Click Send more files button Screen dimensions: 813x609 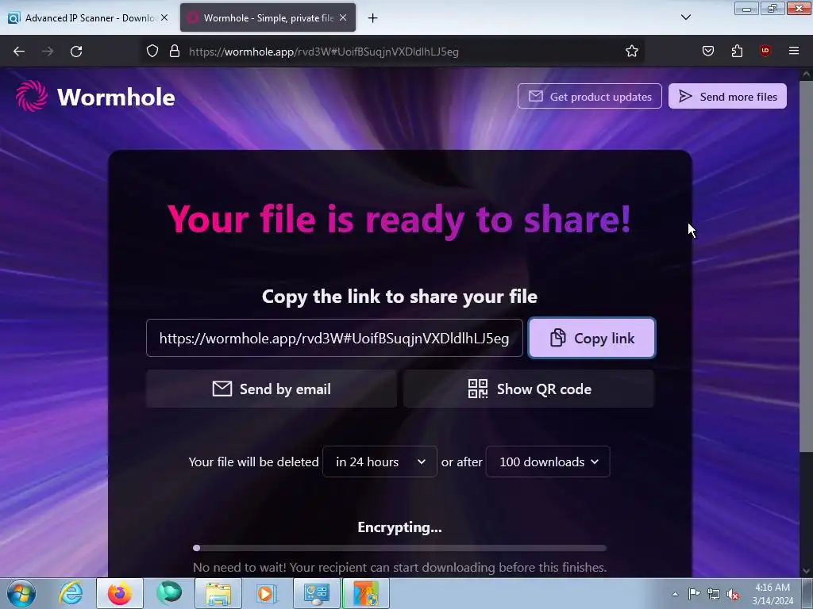[727, 96]
